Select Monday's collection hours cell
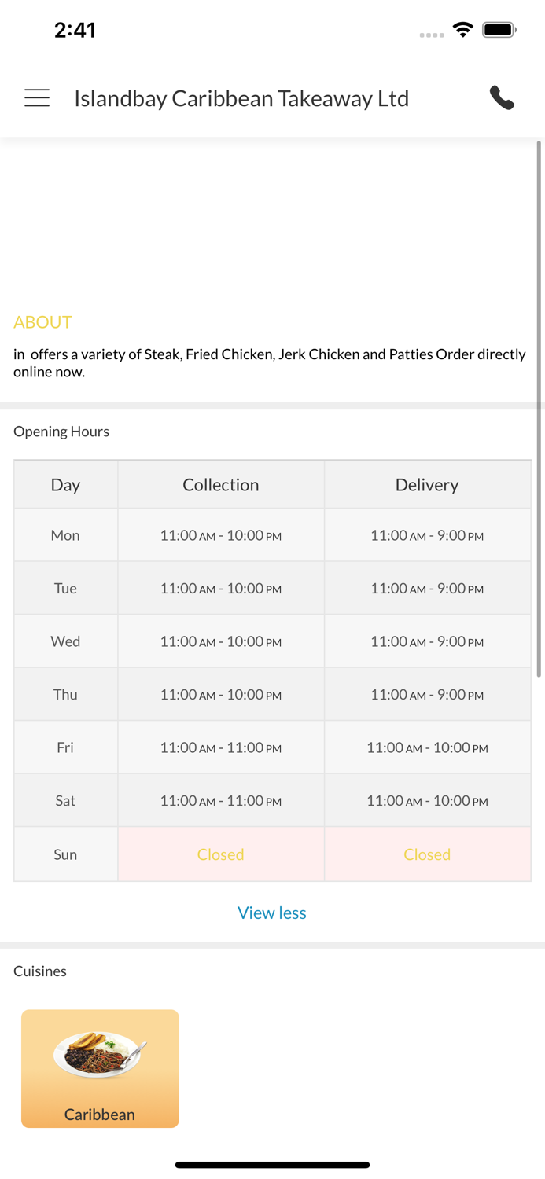 point(221,535)
